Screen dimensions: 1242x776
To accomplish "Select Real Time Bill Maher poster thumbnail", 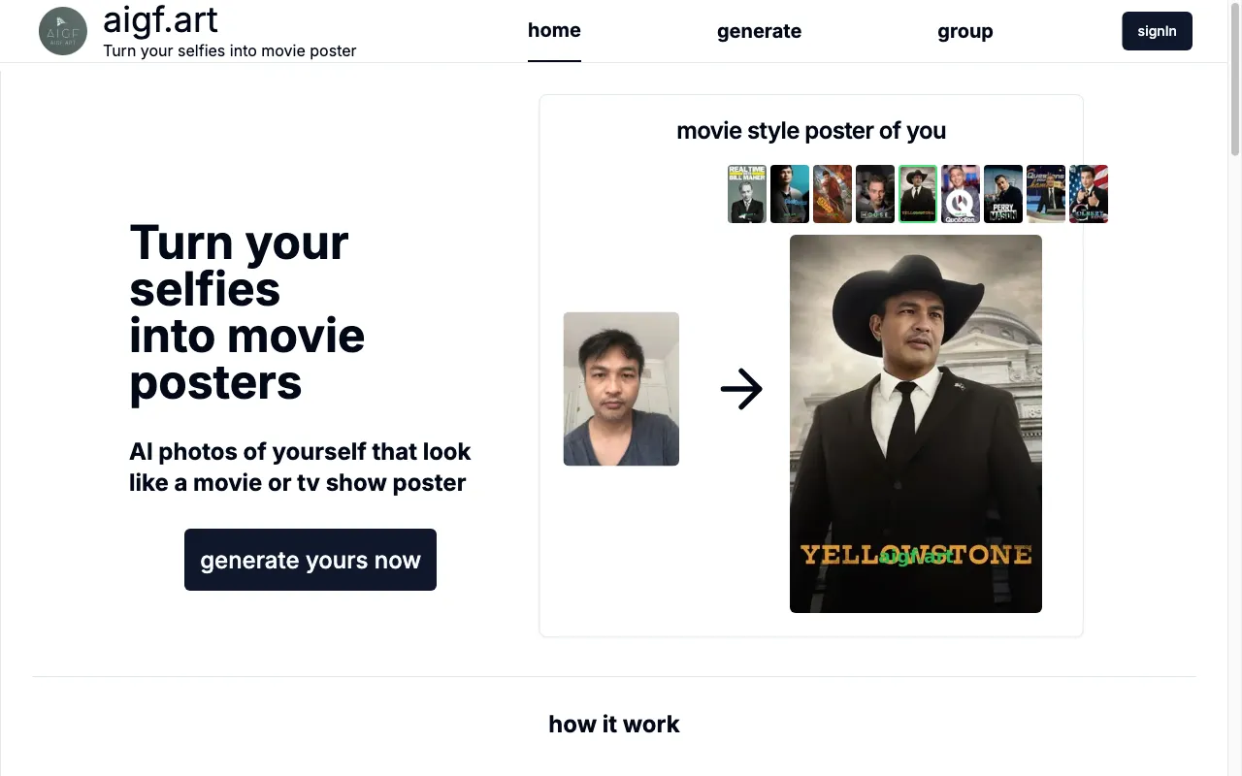I will point(747,194).
